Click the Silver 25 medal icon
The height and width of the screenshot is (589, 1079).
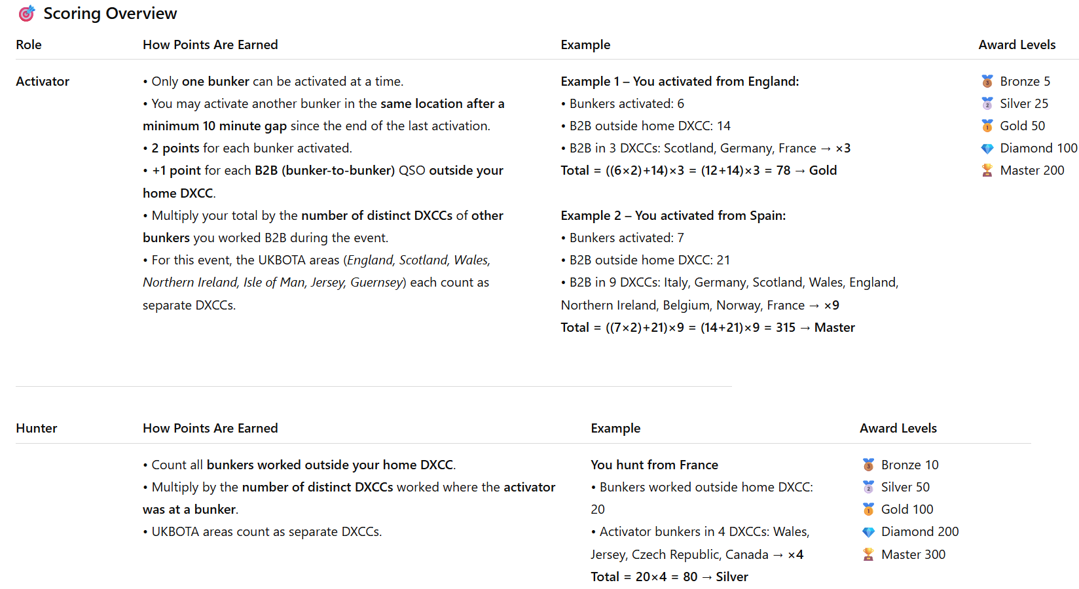coord(987,103)
